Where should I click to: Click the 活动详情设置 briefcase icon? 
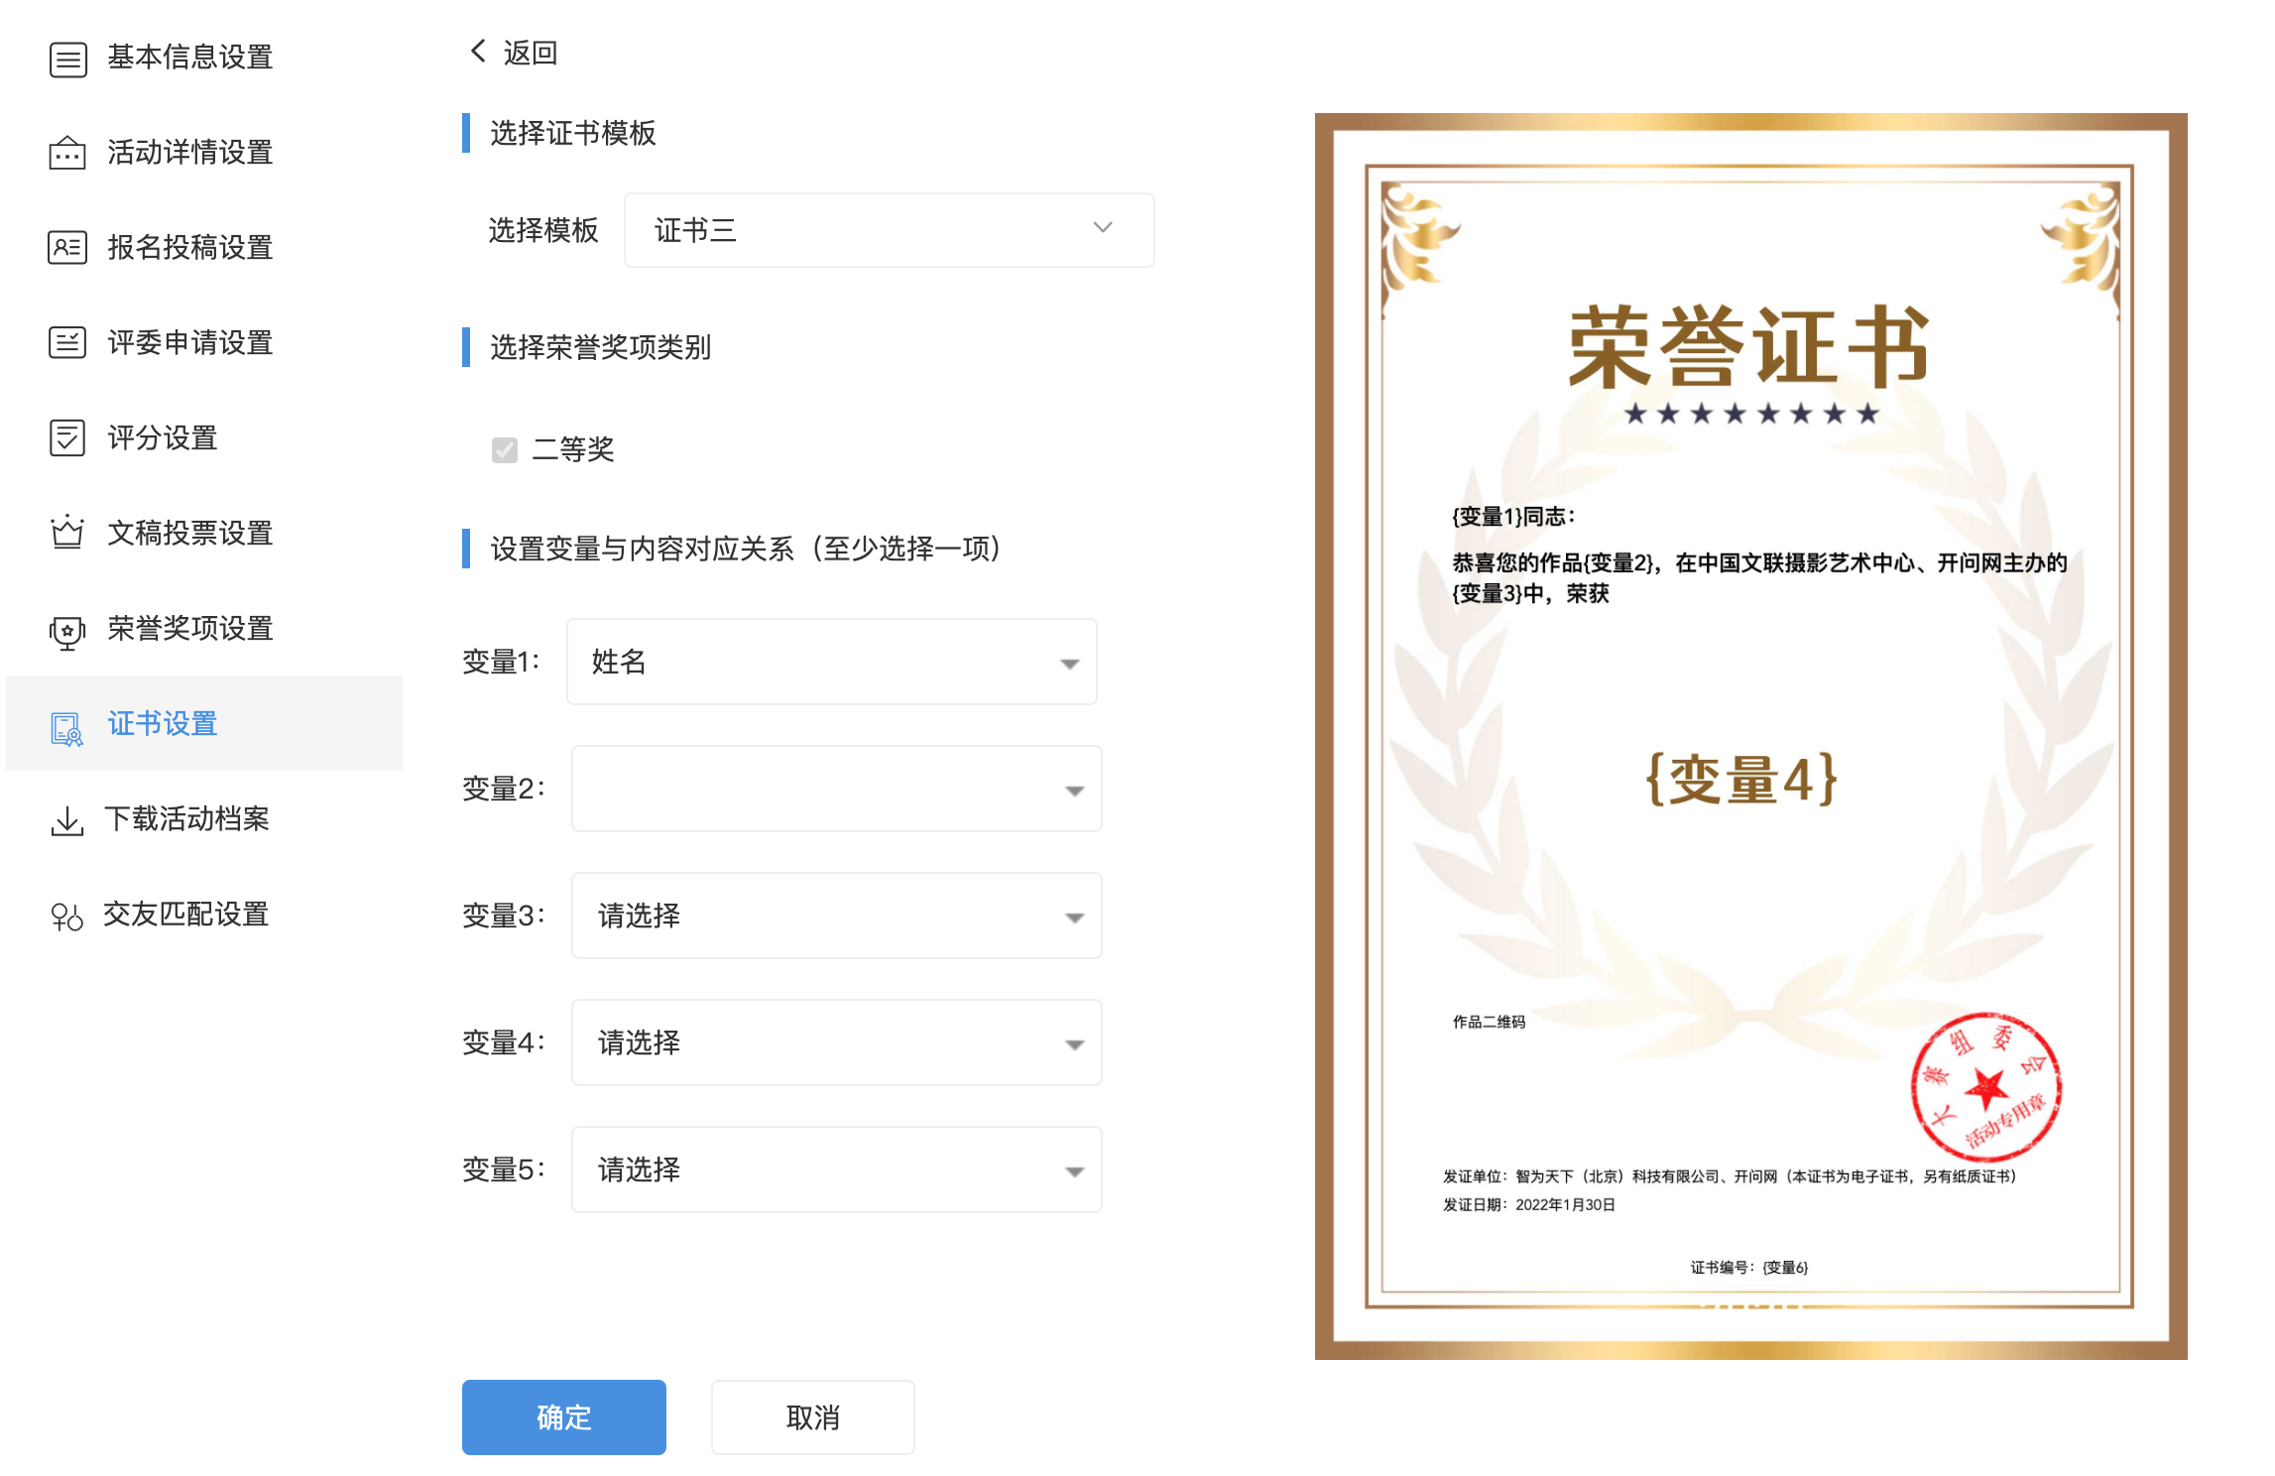tap(67, 154)
